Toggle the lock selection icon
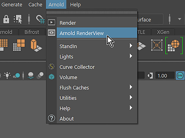 (x=6, y=19)
